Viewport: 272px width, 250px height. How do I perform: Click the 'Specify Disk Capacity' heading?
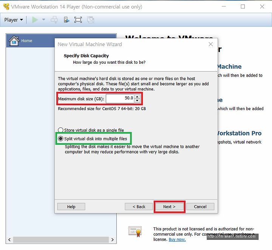point(86,56)
